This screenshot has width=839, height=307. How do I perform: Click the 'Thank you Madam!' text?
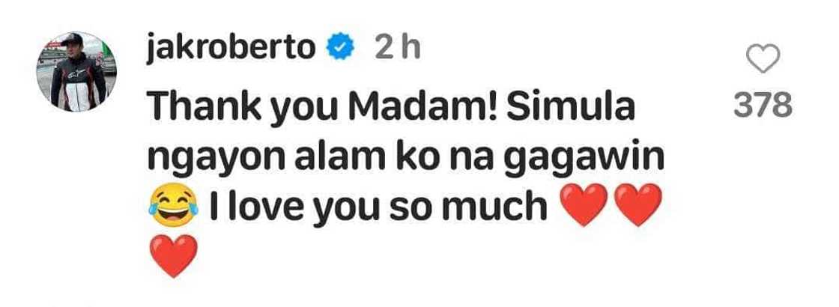319,107
